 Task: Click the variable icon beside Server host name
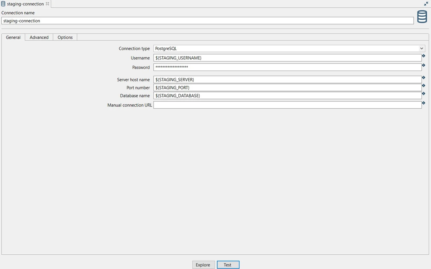[x=424, y=77]
